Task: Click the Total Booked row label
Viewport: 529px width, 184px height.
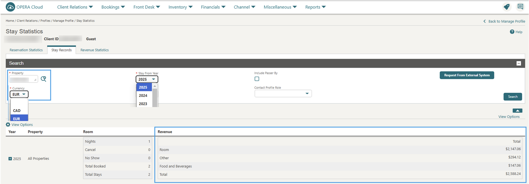Action: pyautogui.click(x=95, y=166)
